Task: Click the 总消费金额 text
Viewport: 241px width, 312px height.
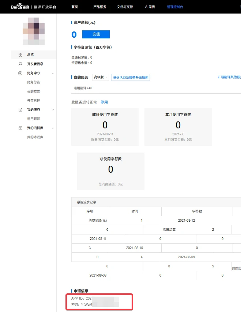Action: (x=111, y=184)
